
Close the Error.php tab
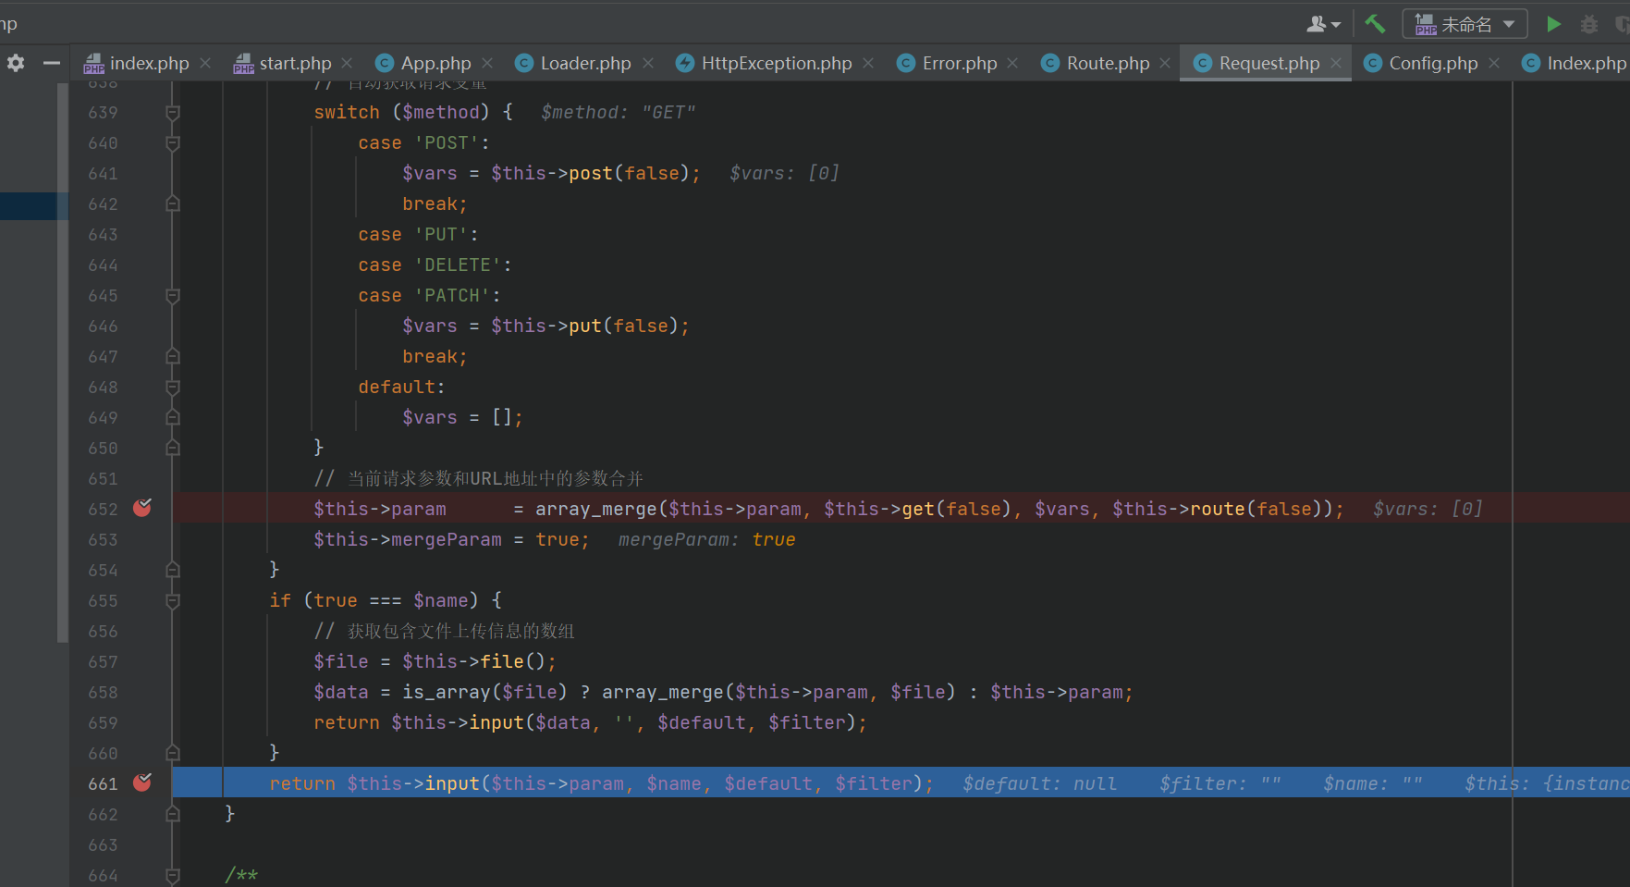pos(1012,63)
